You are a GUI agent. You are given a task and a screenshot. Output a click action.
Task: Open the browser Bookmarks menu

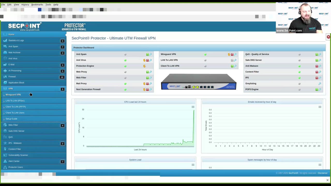(x=37, y=4)
